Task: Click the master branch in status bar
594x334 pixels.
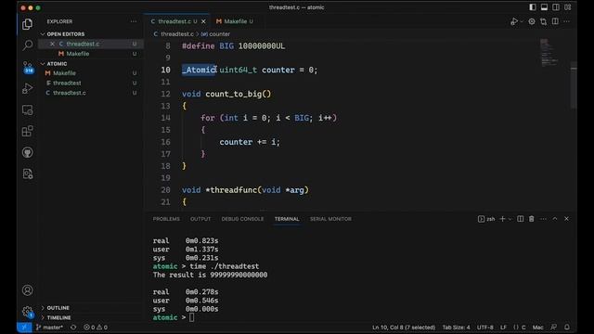Action: click(50, 328)
